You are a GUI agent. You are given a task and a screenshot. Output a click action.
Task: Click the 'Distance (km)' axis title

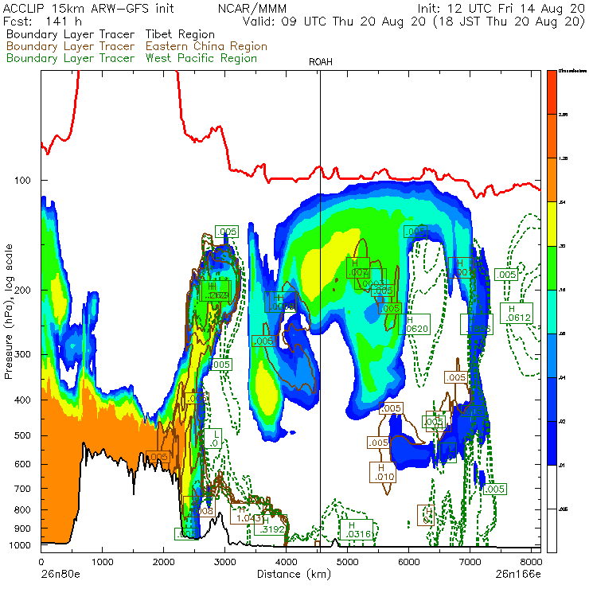click(294, 575)
